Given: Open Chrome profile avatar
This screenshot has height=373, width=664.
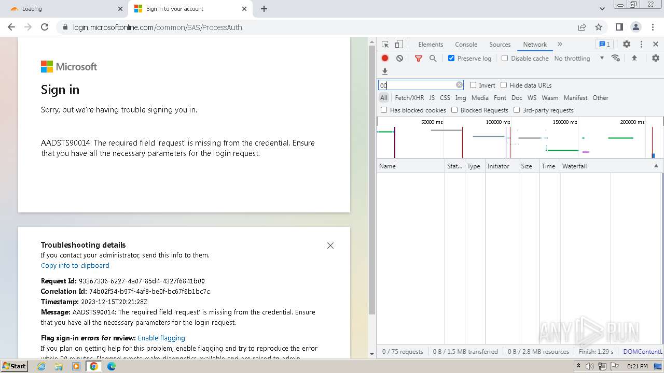Looking at the screenshot, I should [635, 27].
